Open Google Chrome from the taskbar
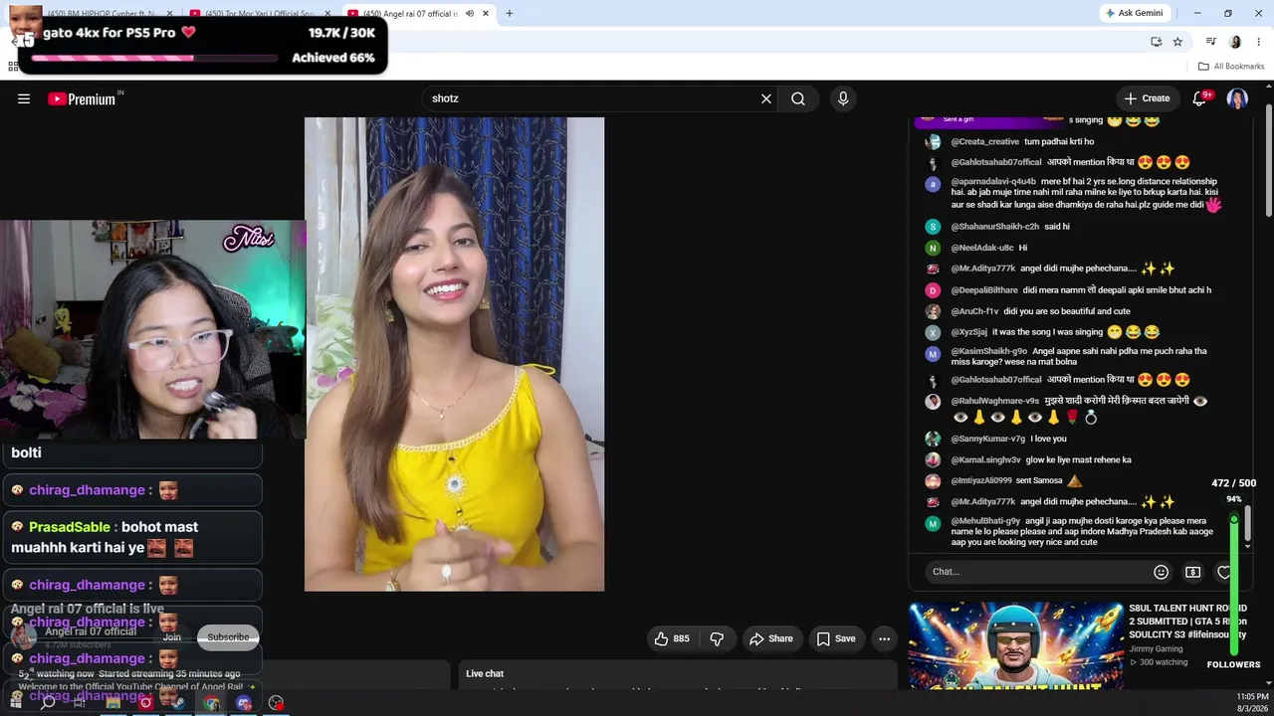Image resolution: width=1274 pixels, height=716 pixels. pos(211,703)
